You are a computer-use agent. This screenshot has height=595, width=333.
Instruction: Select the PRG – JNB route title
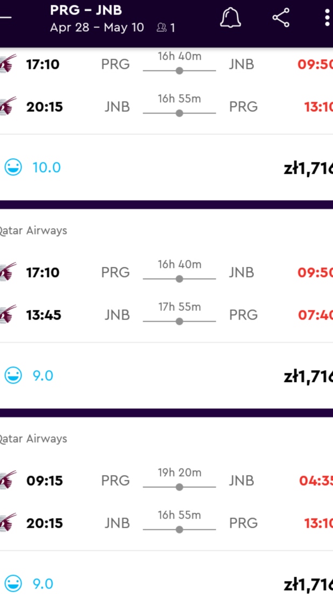point(86,10)
